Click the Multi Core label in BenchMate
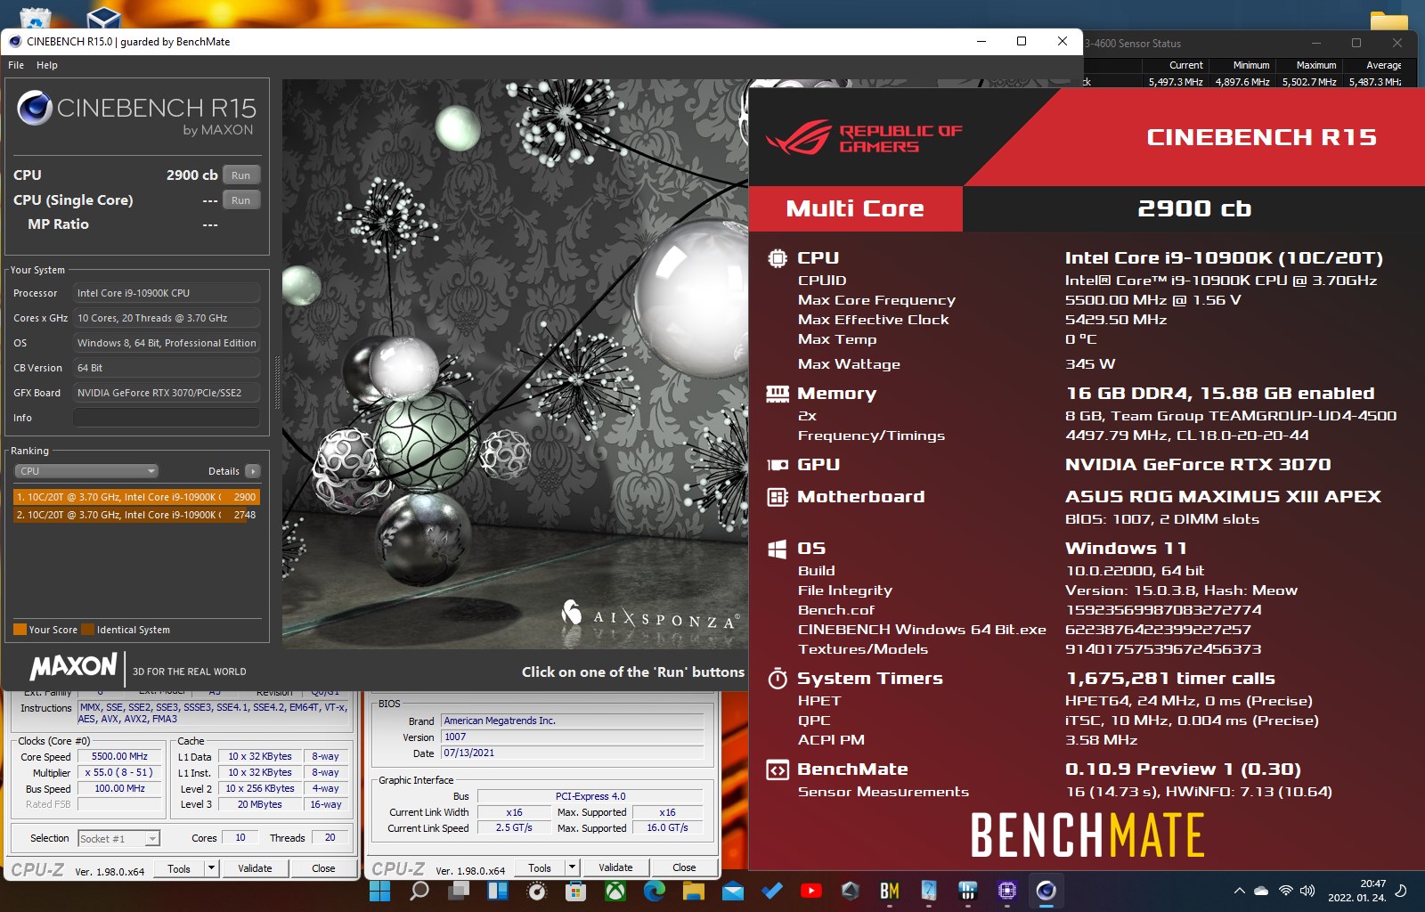 pyautogui.click(x=855, y=208)
